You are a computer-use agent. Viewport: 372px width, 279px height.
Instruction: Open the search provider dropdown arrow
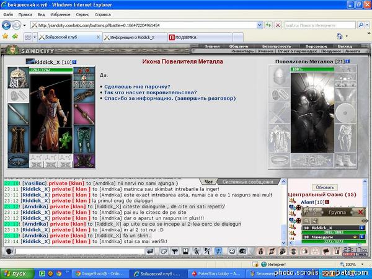pyautogui.click(x=367, y=25)
